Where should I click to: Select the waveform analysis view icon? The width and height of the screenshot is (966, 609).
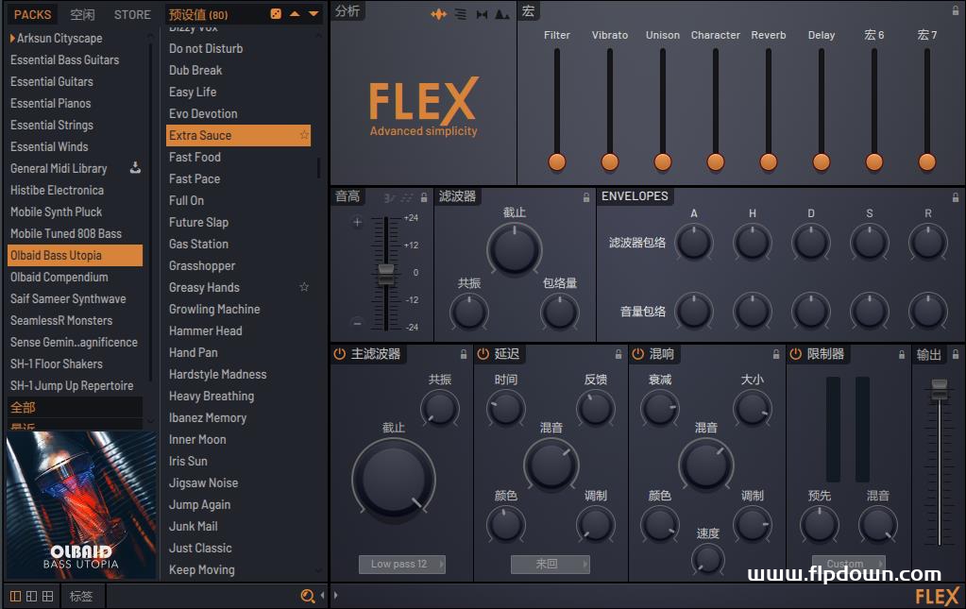click(439, 14)
